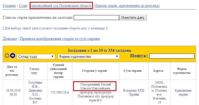Click the Пошук search field
The height and width of the screenshot is (105, 199).
coord(172,56)
